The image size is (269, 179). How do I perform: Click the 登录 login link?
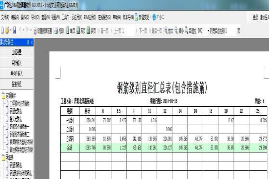[x=255, y=17]
